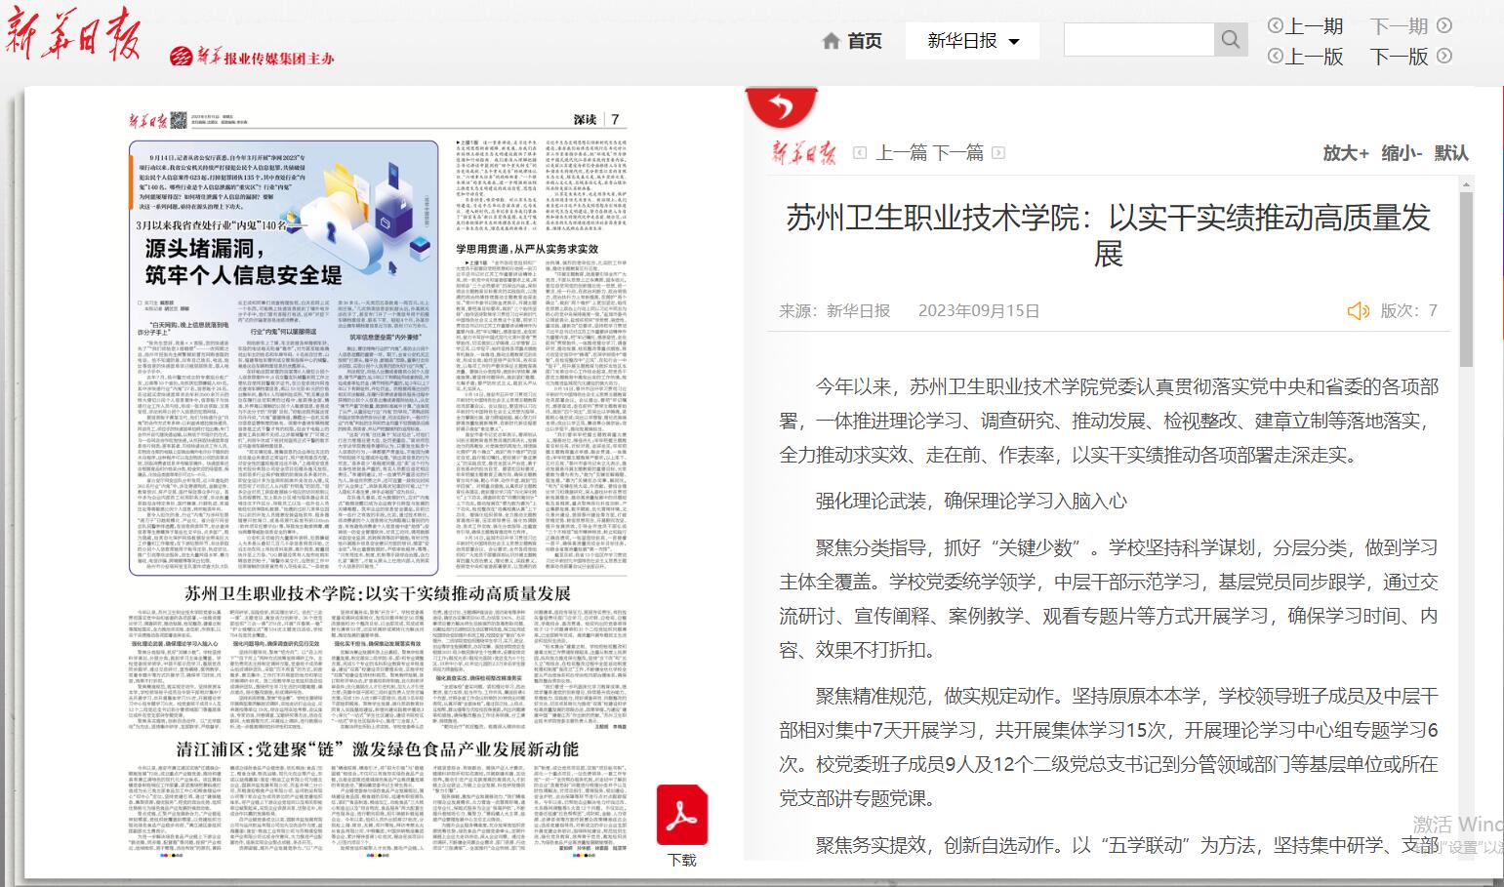The width and height of the screenshot is (1504, 887).
Task: Download the page PDF
Action: (x=682, y=826)
